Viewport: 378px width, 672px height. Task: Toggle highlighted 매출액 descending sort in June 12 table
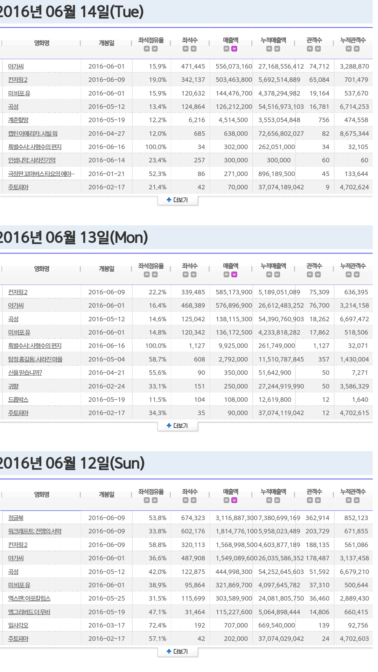click(x=234, y=500)
